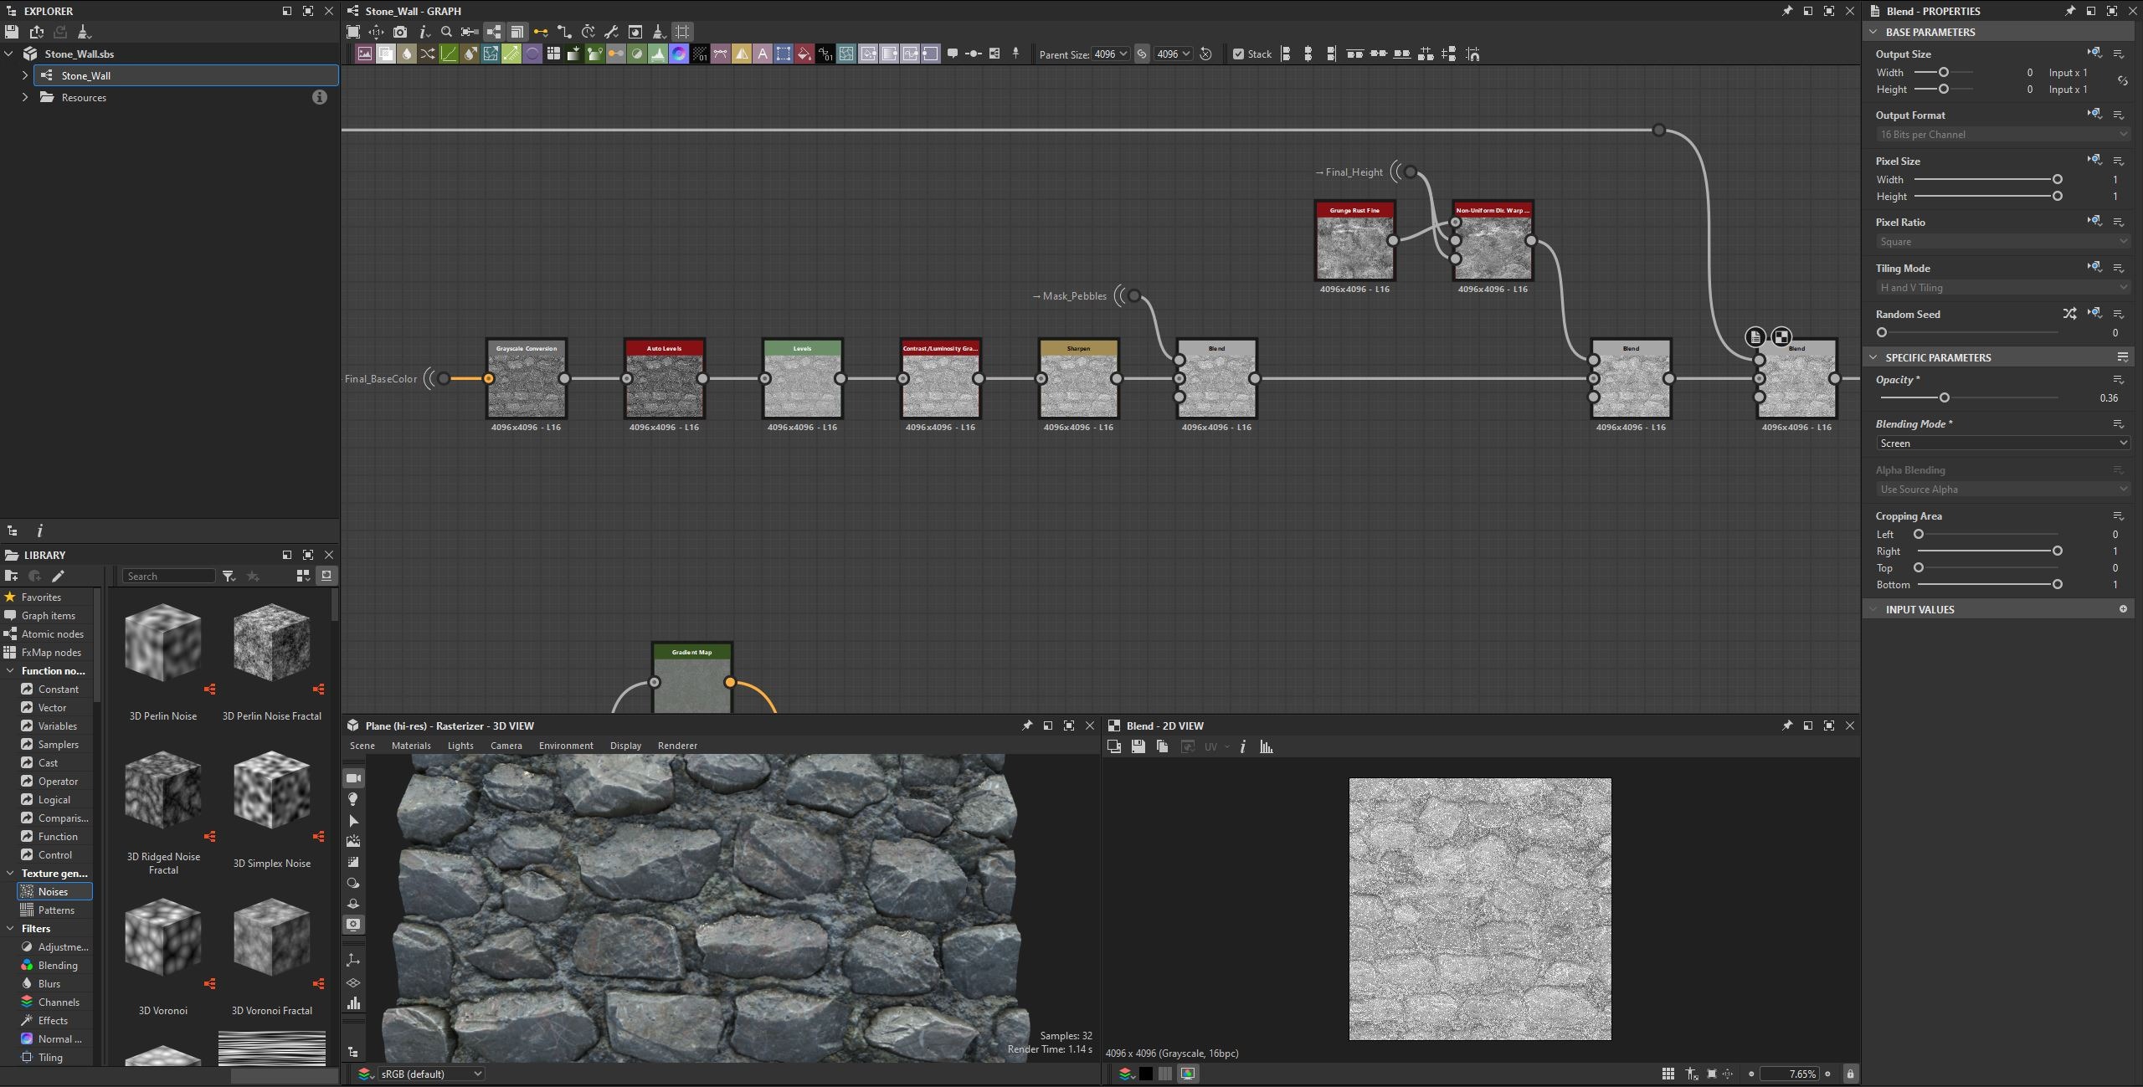
Task: Open the Renderer menu in 3D view
Action: (677, 746)
